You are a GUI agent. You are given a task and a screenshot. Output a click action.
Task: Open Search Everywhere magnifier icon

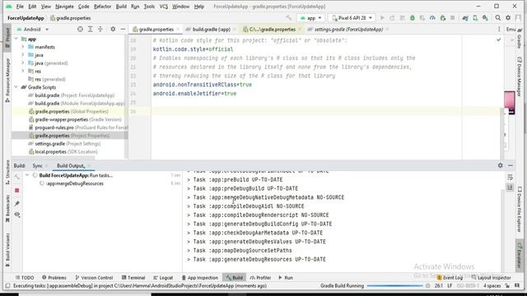497,18
